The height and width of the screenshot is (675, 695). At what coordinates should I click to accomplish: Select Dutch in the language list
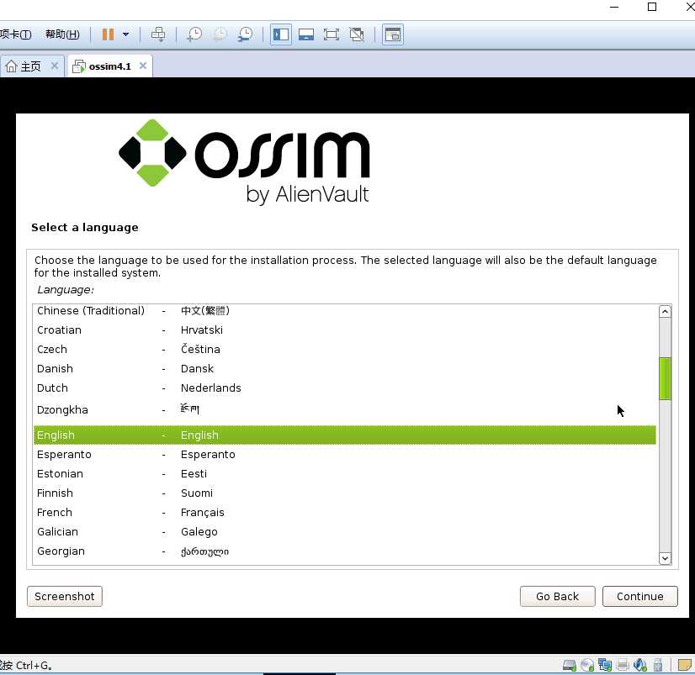[x=345, y=388]
